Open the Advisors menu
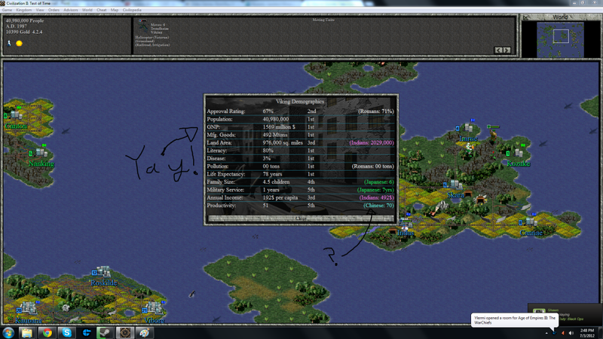Viewport: 603px width, 339px height. (x=71, y=10)
